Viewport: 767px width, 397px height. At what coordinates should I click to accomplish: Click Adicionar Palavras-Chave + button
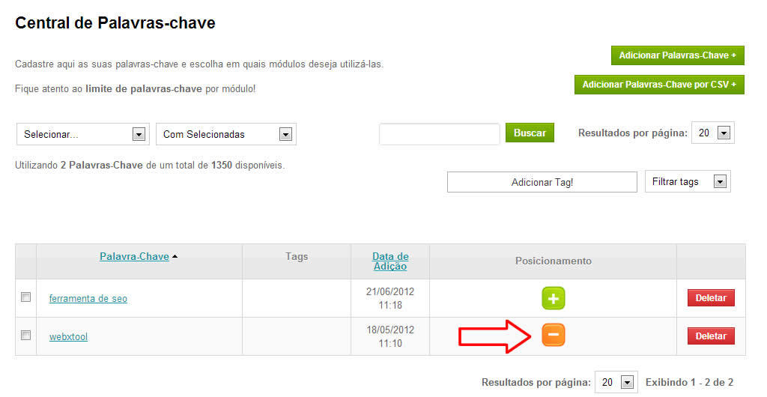[x=677, y=55]
